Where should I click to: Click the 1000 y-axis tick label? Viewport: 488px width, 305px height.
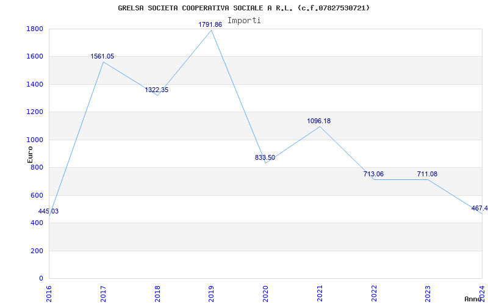[35, 140]
